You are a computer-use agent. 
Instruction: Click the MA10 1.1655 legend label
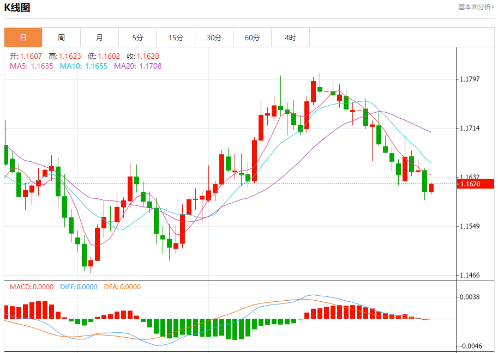(x=83, y=66)
